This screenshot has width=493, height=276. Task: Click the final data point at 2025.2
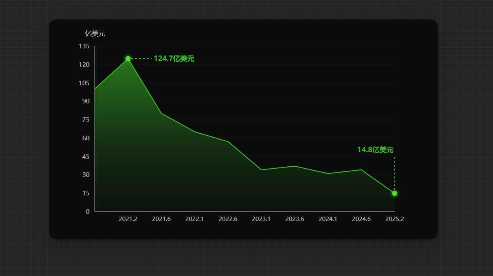[395, 193]
